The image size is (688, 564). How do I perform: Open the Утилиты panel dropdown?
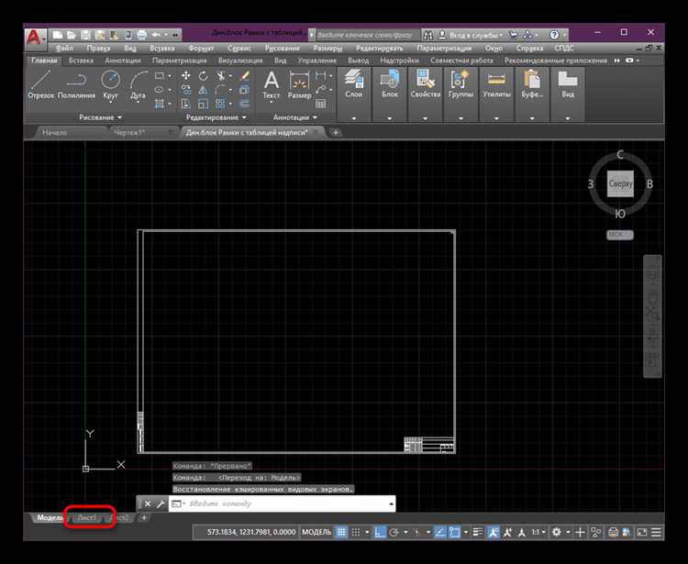coord(496,118)
